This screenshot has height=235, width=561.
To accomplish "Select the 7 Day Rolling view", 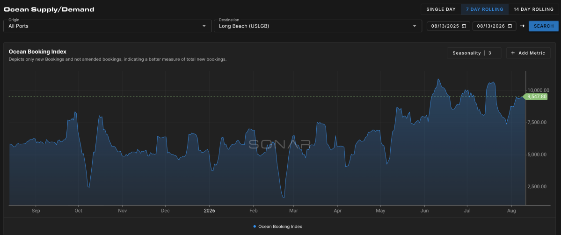I will point(484,9).
